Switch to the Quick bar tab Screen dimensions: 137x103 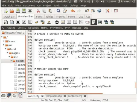[9, 16]
